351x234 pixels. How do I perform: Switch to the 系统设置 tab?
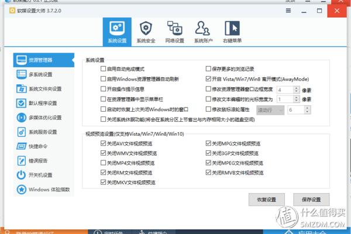pyautogui.click(x=117, y=32)
